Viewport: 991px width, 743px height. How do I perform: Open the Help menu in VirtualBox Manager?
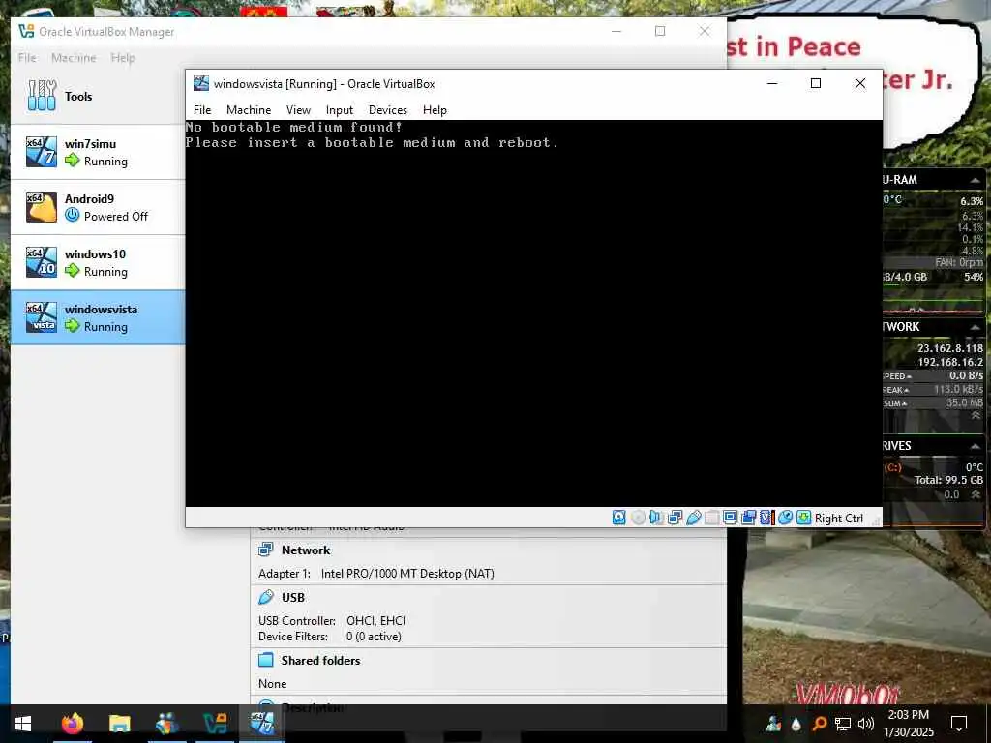click(123, 57)
